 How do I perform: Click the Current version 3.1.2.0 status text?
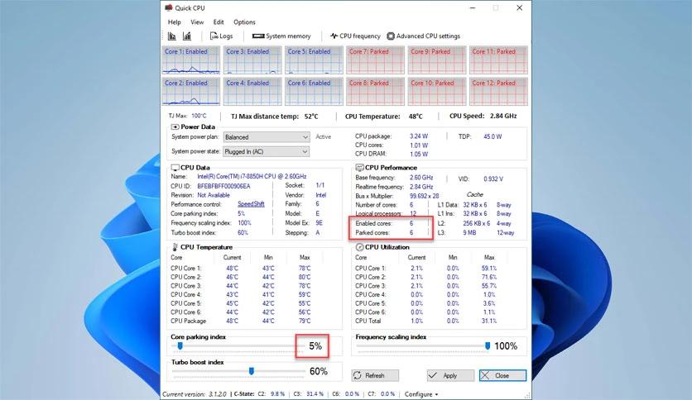(x=195, y=394)
